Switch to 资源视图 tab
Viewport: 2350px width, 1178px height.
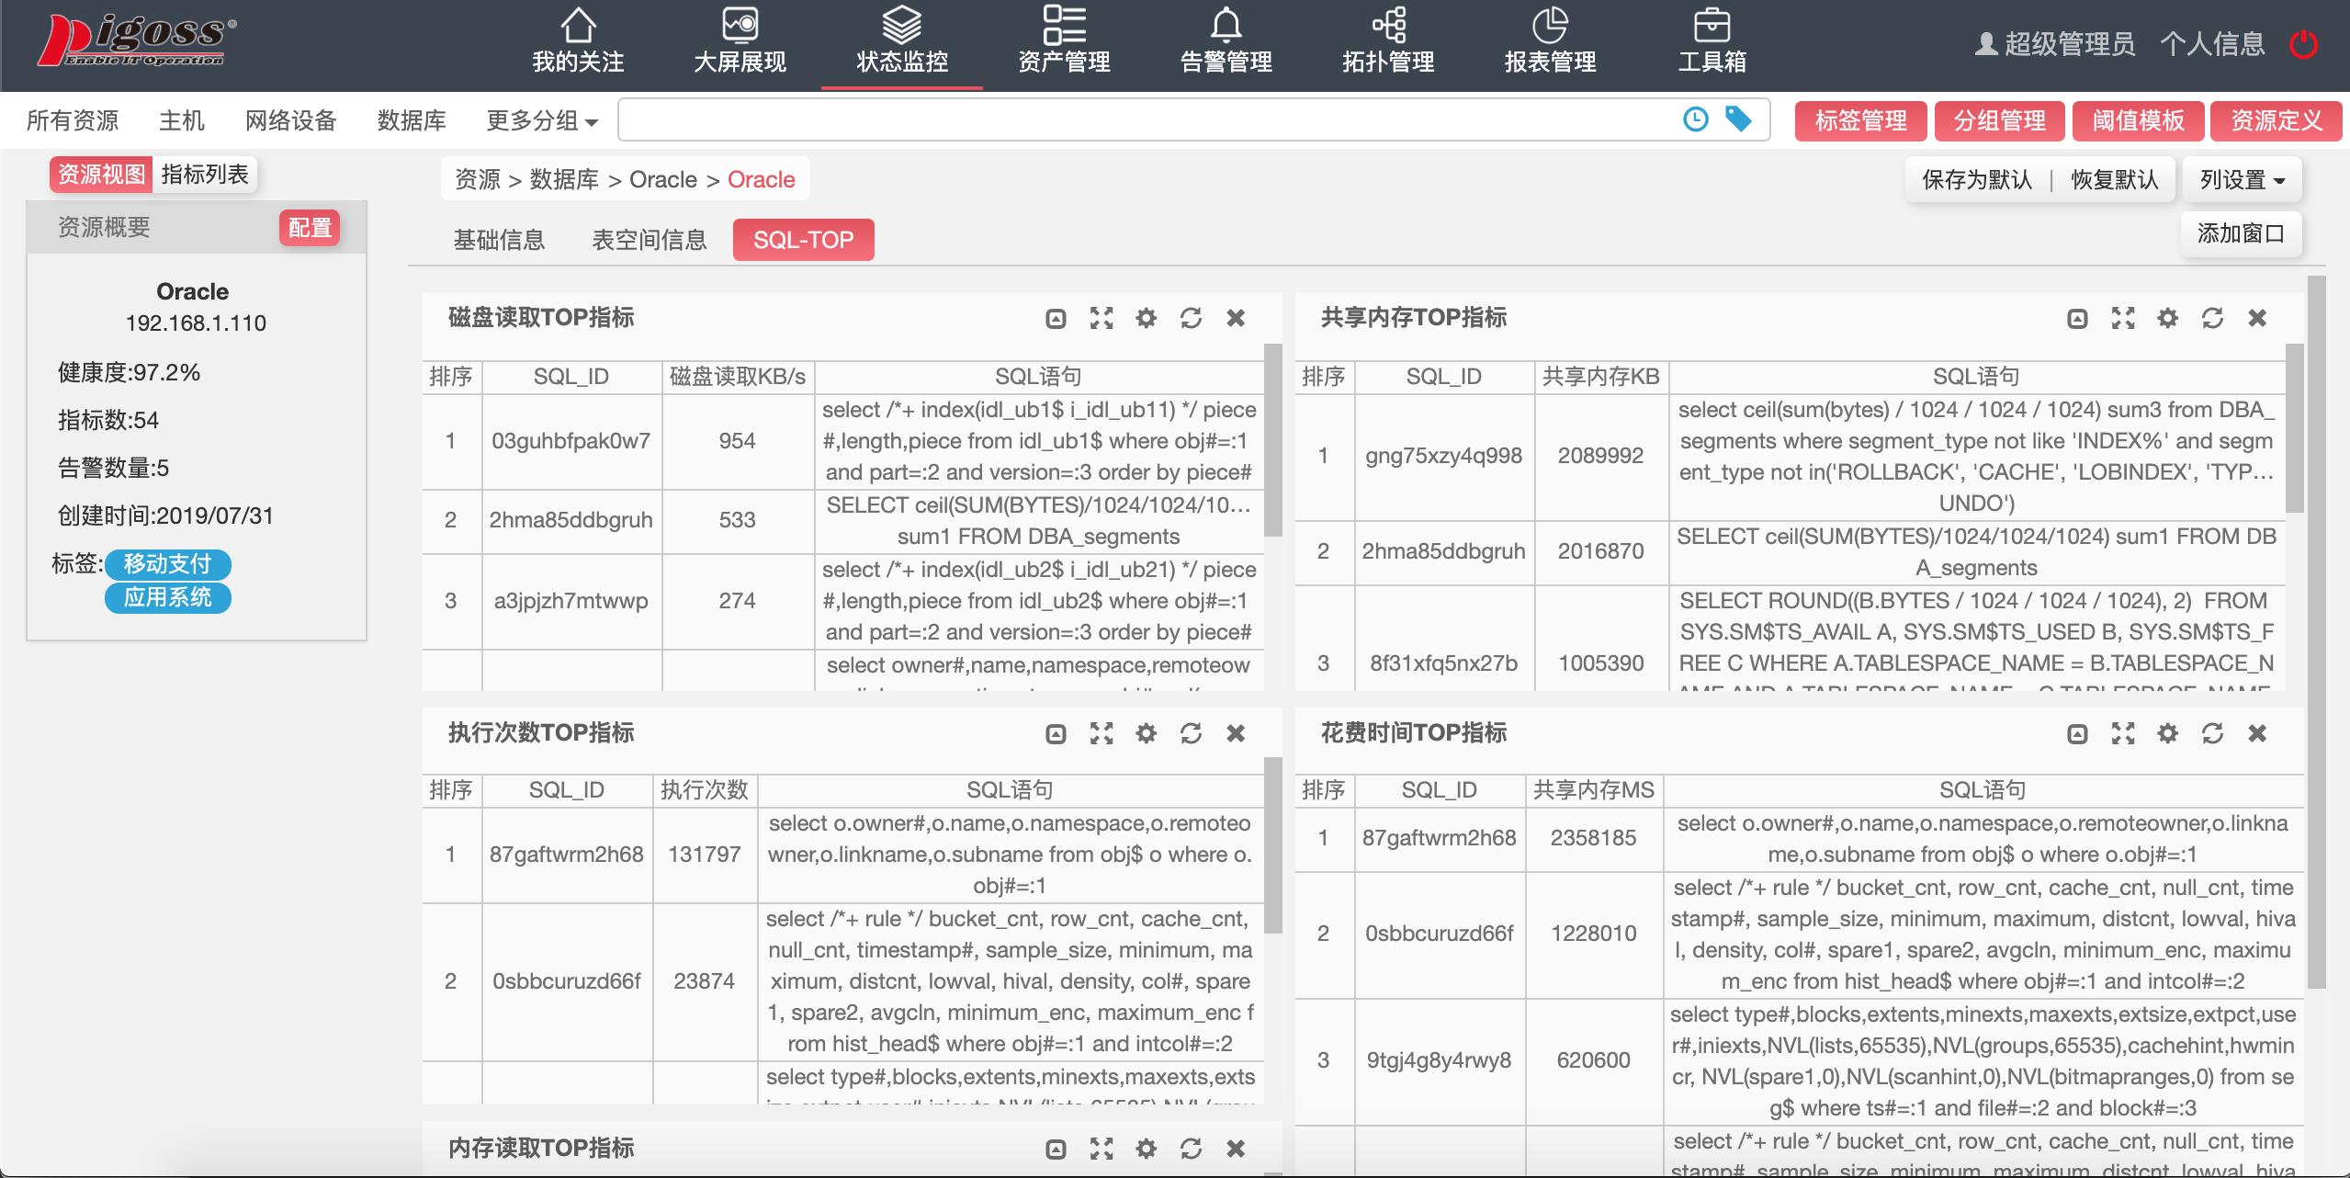[x=101, y=175]
